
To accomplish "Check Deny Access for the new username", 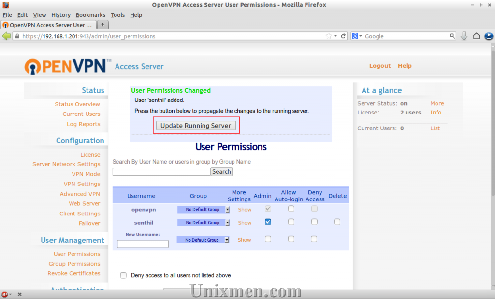I will pos(314,239).
